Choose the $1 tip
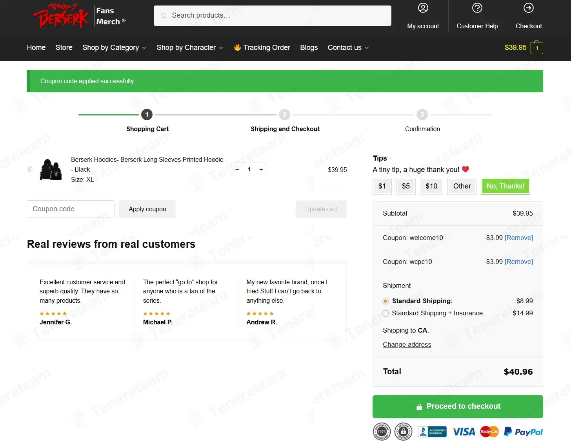The width and height of the screenshot is (571, 441). [382, 186]
